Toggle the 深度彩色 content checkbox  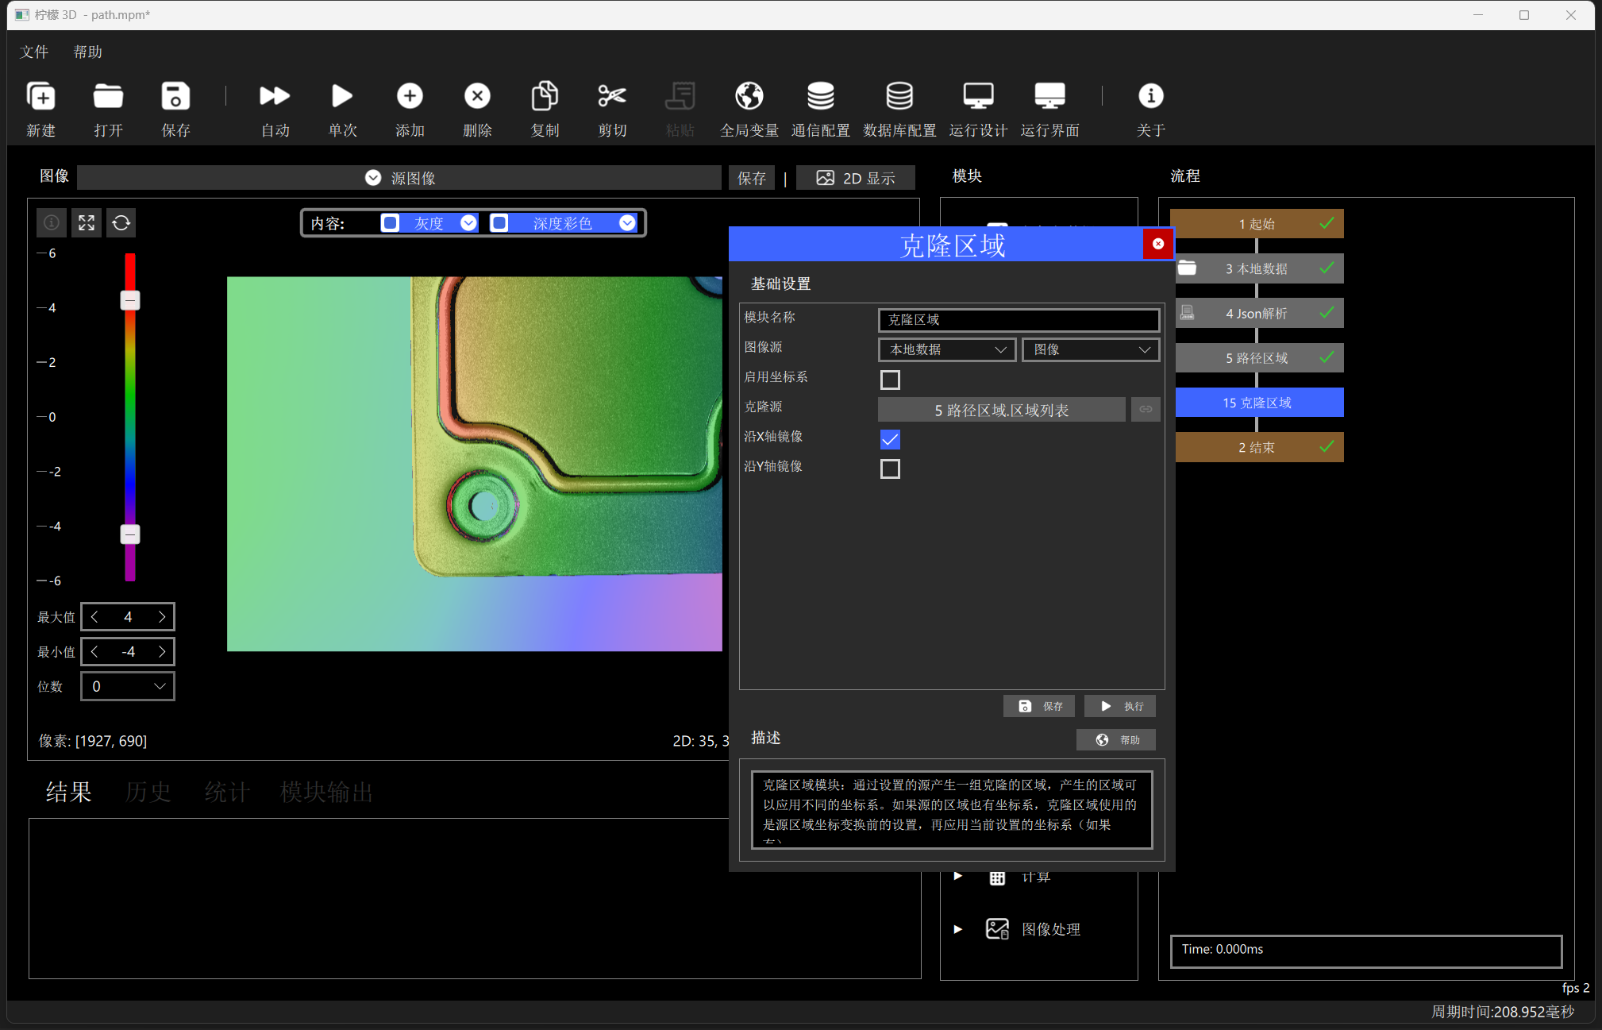[499, 223]
